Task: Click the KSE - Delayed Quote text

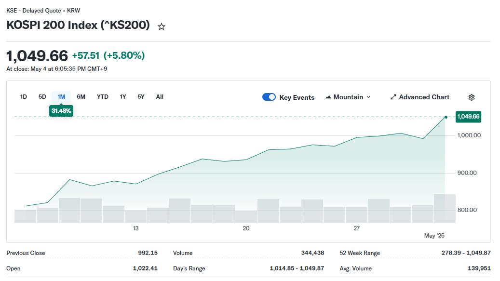Action: [x=33, y=11]
